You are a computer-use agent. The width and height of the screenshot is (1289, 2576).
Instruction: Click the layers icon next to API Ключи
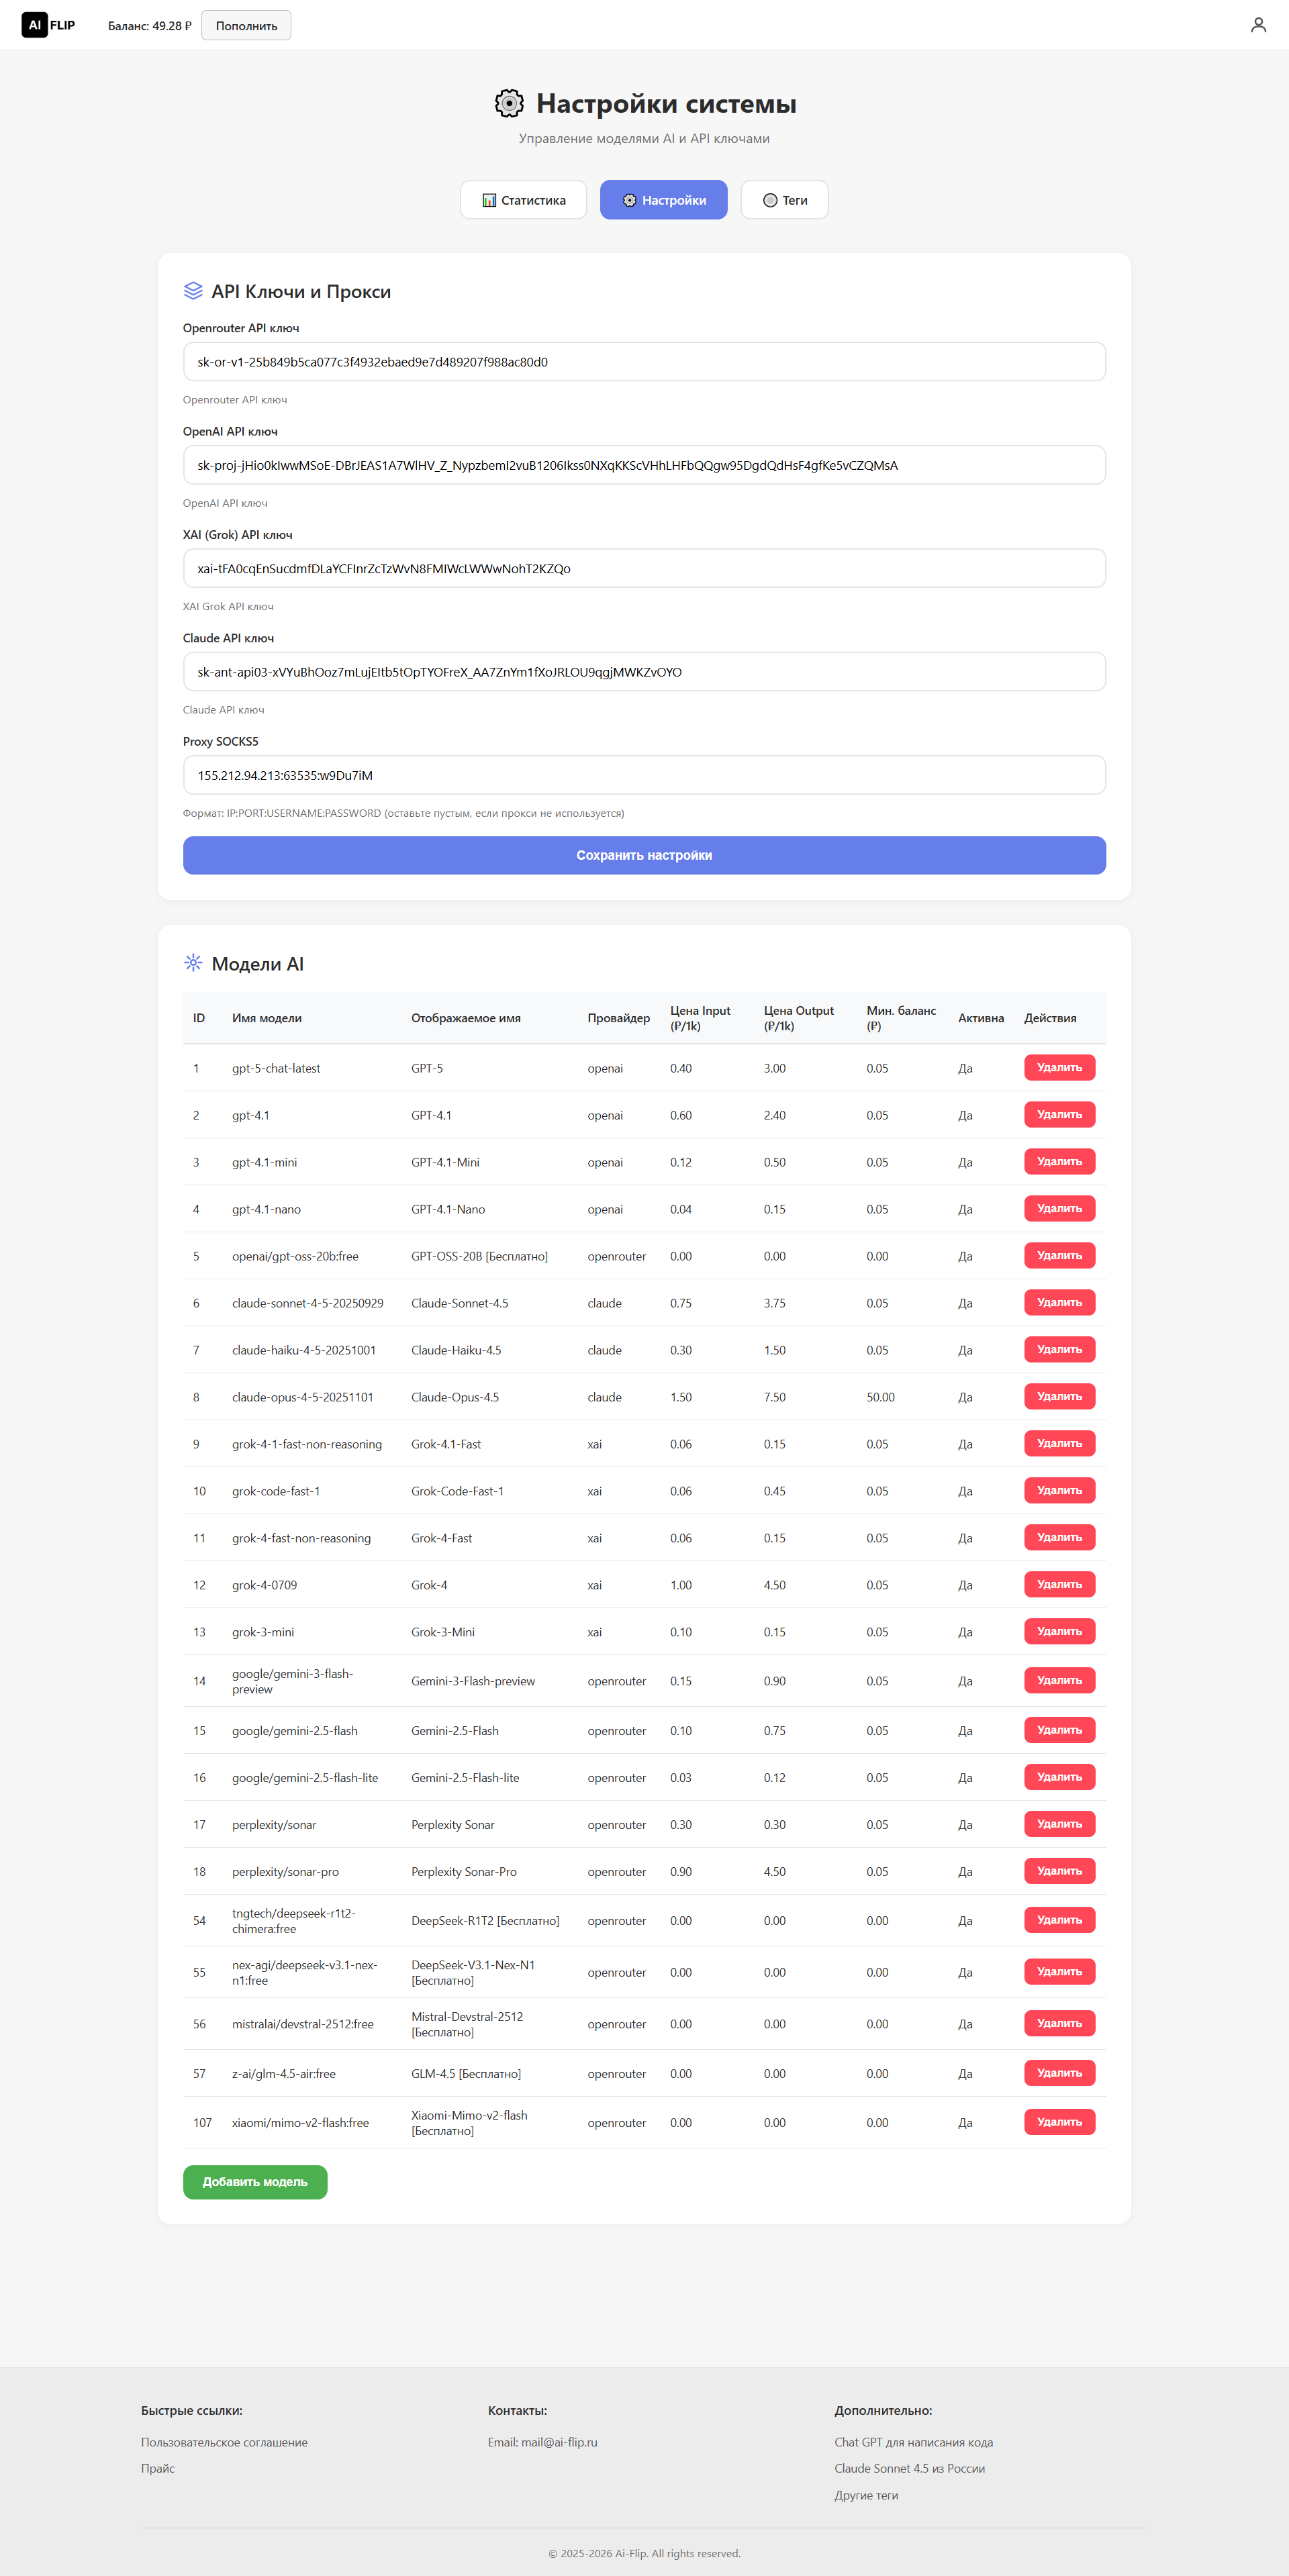(193, 291)
